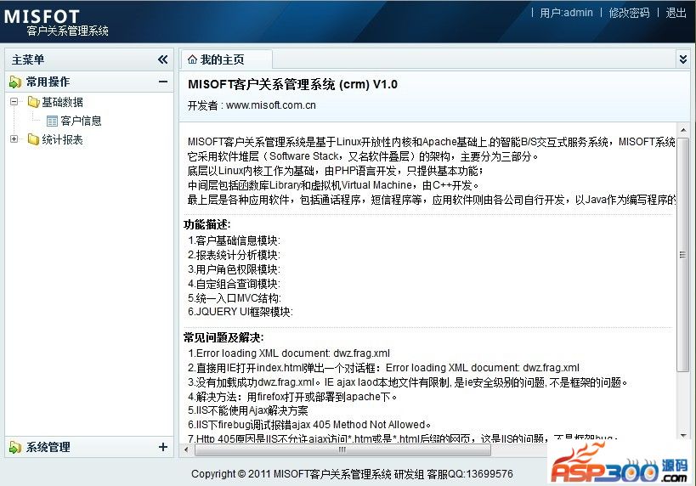
Task: Click the vertical scrollbar thumb
Action: point(683,254)
